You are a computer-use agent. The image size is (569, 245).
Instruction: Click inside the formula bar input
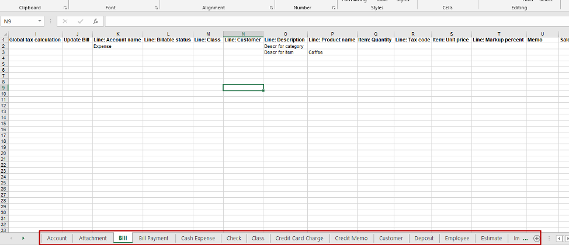[336, 22]
